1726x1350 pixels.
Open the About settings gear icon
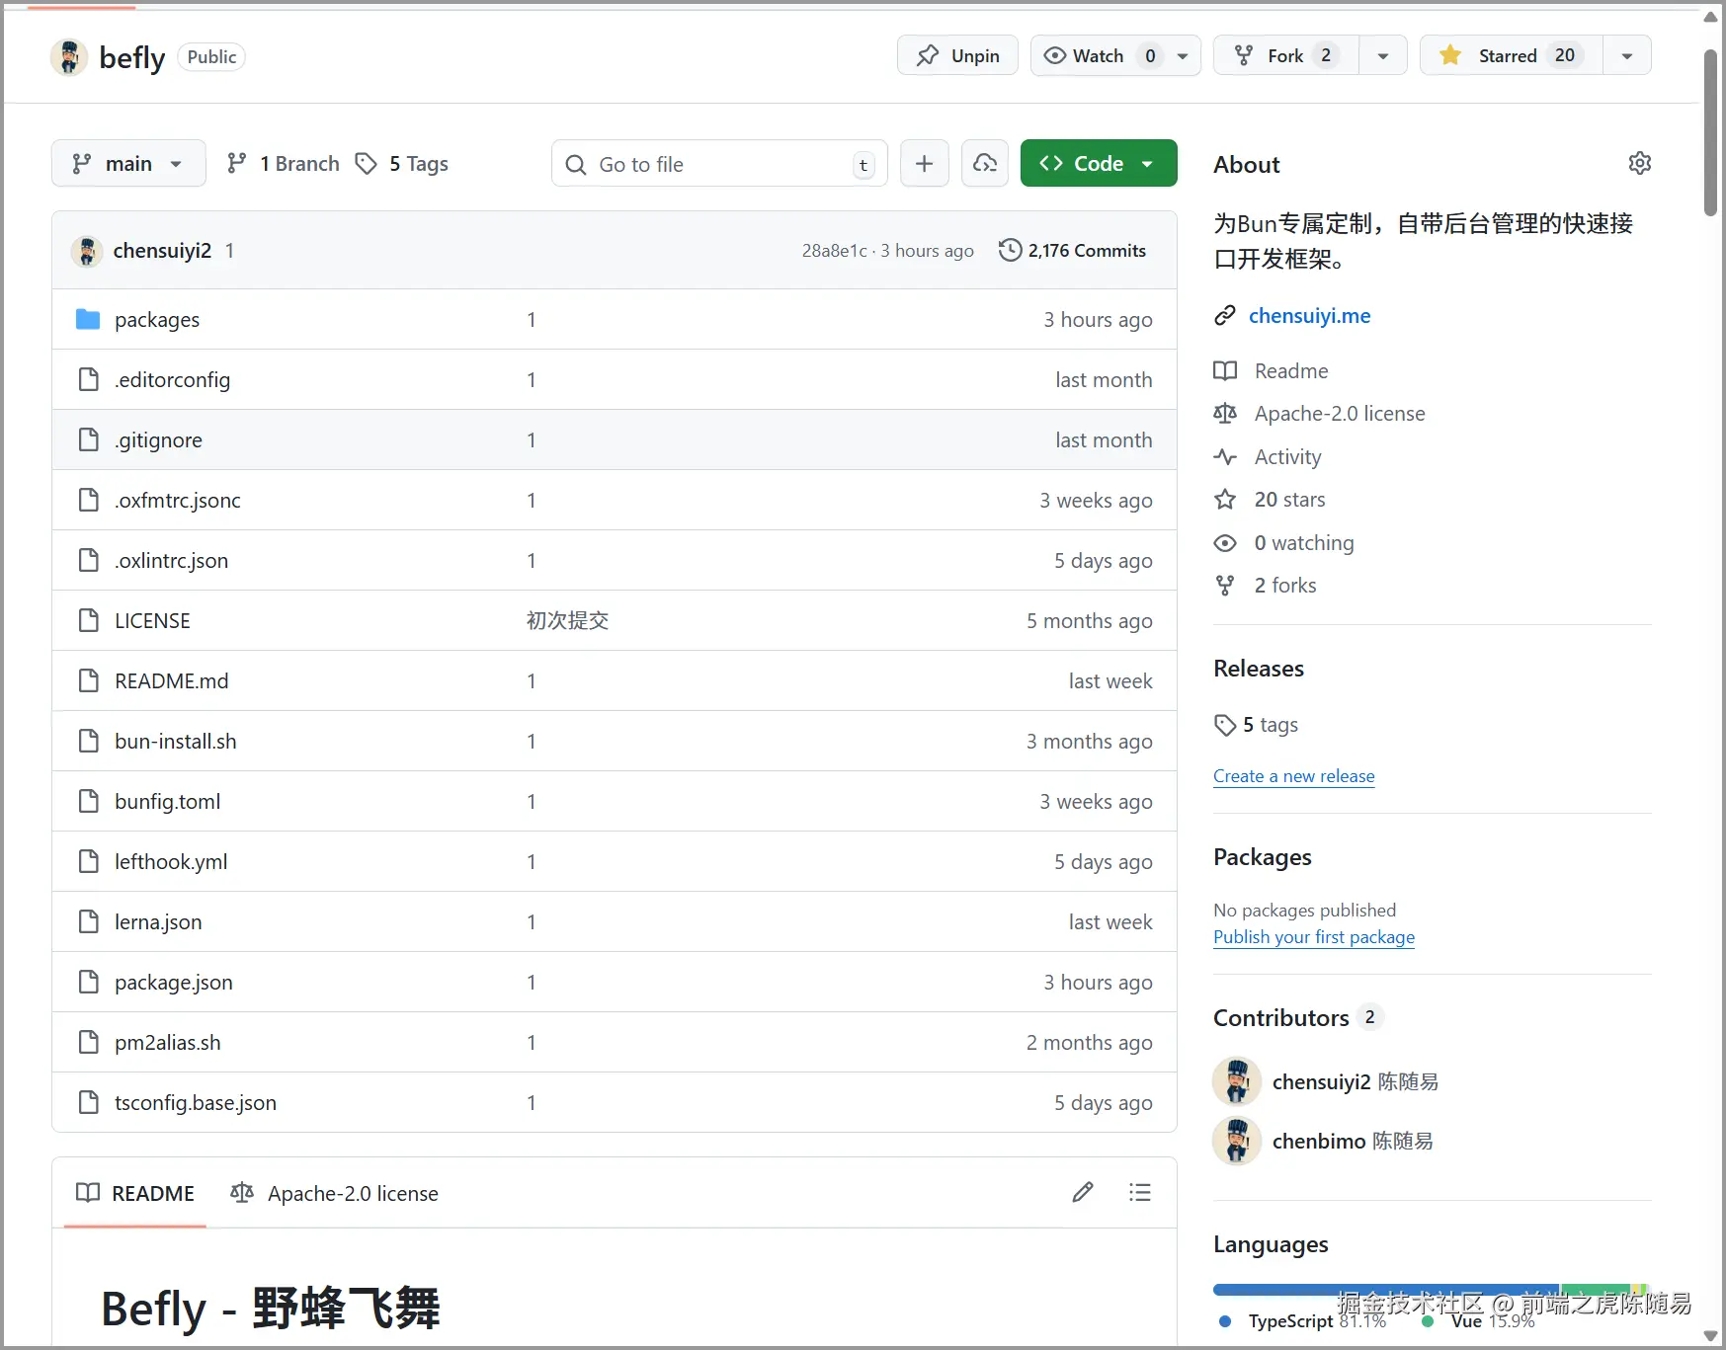(1639, 164)
